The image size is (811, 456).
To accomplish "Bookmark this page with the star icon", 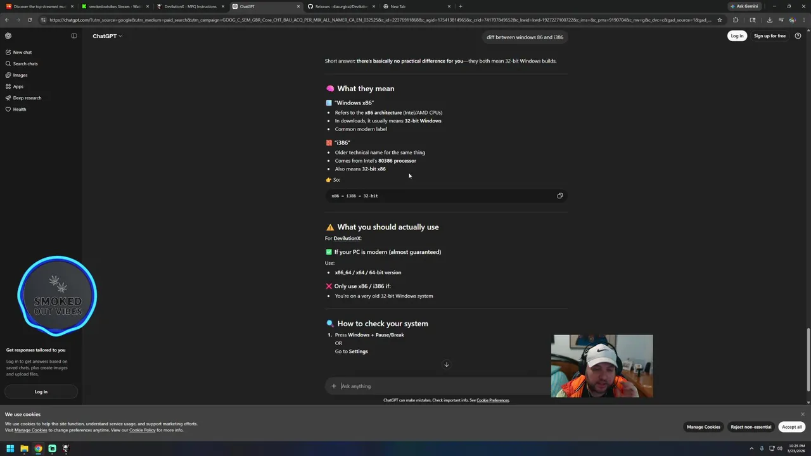I will click(x=720, y=20).
